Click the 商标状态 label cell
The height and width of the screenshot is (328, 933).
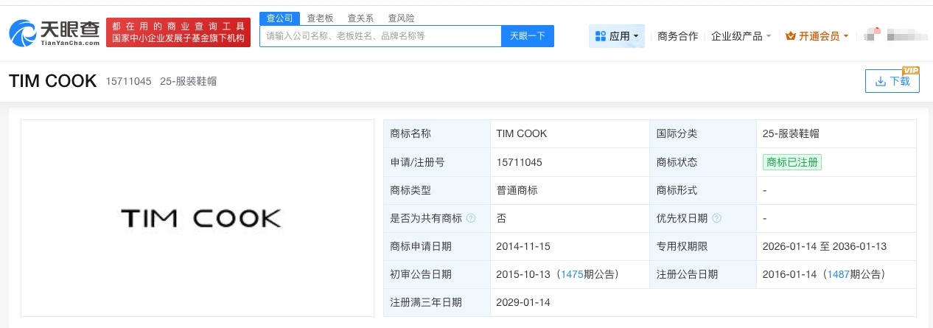pyautogui.click(x=702, y=162)
